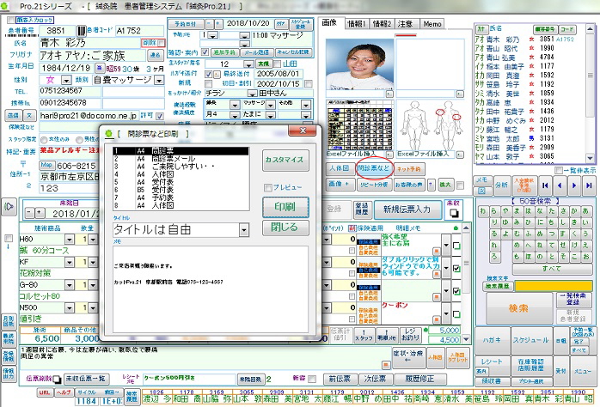Toggle the 一覧非表示 checkbox
This screenshot has height=407, width=600.
tap(559, 171)
